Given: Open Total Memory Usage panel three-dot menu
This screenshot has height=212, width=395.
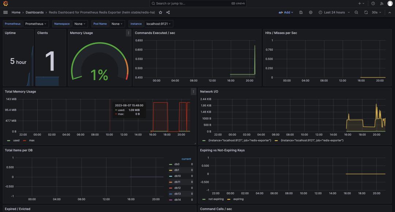Looking at the screenshot, I should (193, 92).
